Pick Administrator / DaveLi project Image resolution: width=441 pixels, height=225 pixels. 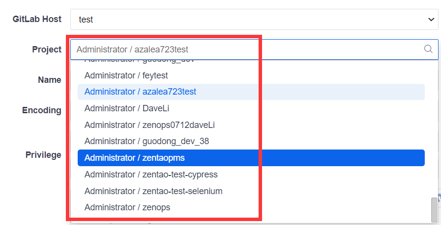[x=127, y=108]
